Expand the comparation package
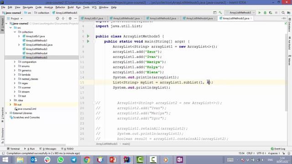Image resolution: width=292 pixels, height=164 pixels. [15, 62]
